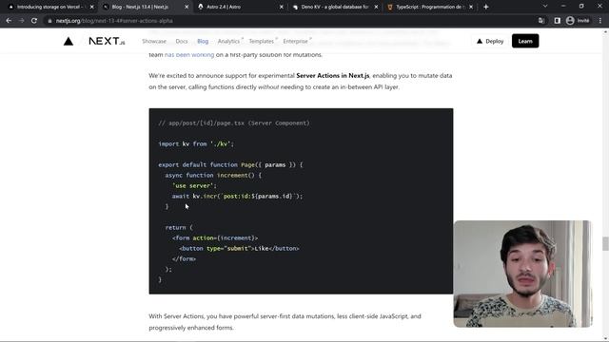609x342 pixels.
Task: Open the Docs nav link
Action: (182, 41)
